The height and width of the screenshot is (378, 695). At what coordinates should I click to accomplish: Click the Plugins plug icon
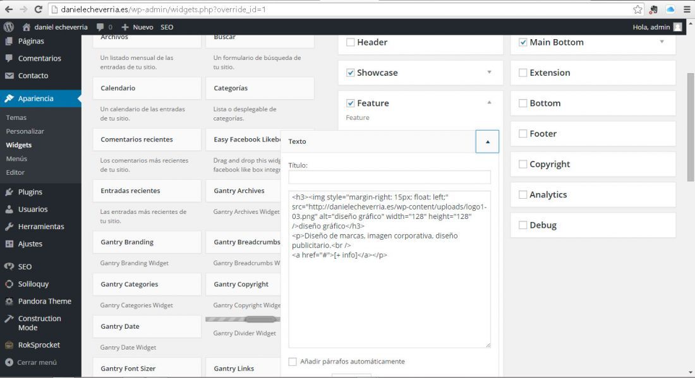[x=9, y=192]
